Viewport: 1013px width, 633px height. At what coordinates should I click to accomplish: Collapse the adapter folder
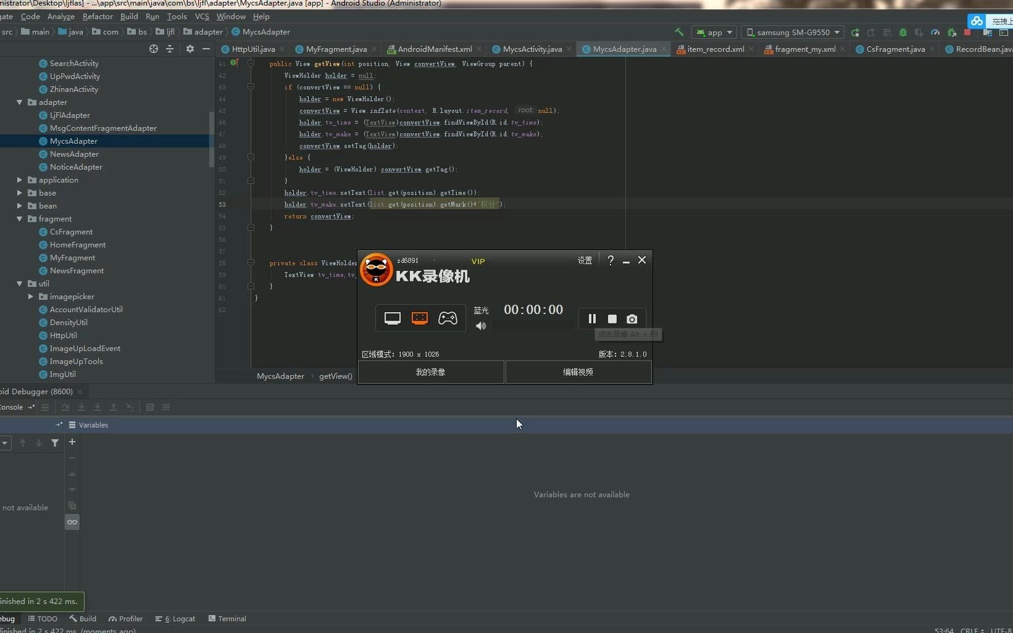point(20,102)
